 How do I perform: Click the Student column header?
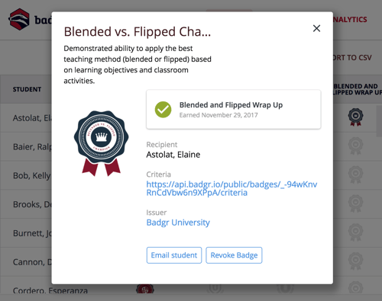pos(27,89)
